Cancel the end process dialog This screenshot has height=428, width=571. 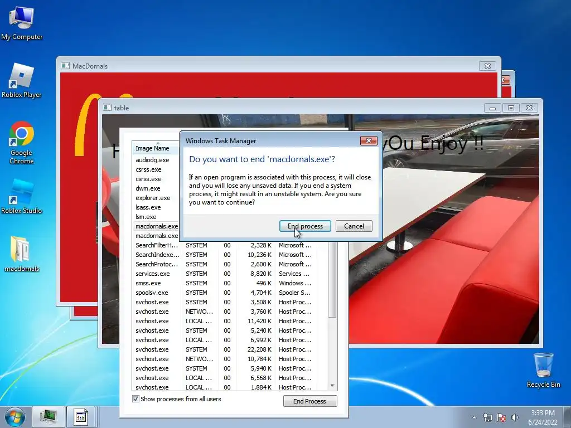354,226
